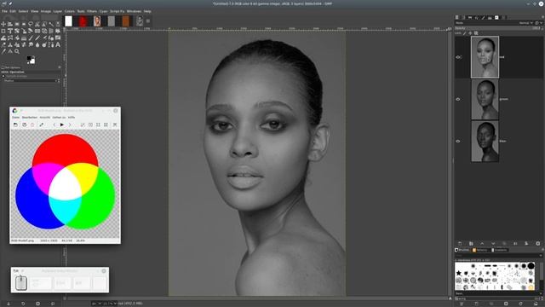The height and width of the screenshot is (307, 545).
Task: Delete the selected layer
Action: (x=537, y=244)
